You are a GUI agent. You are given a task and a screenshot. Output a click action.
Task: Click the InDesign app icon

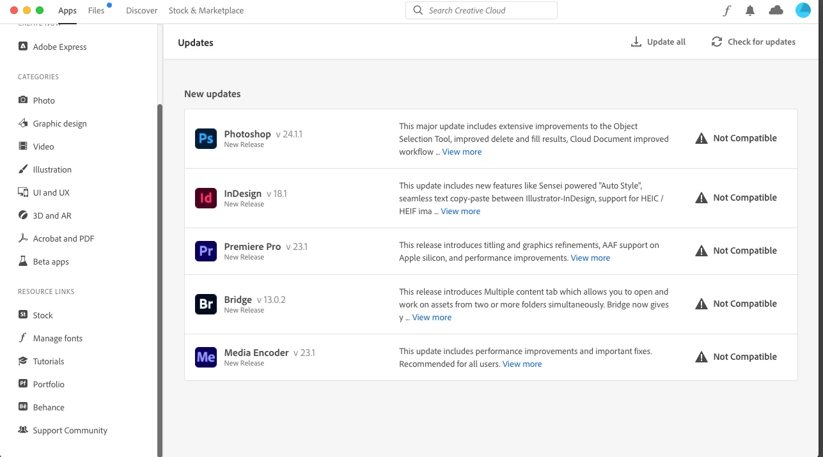(206, 198)
